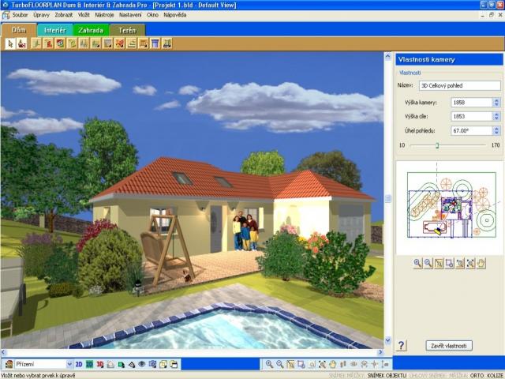Select the arrow selection tool

pyautogui.click(x=10, y=43)
